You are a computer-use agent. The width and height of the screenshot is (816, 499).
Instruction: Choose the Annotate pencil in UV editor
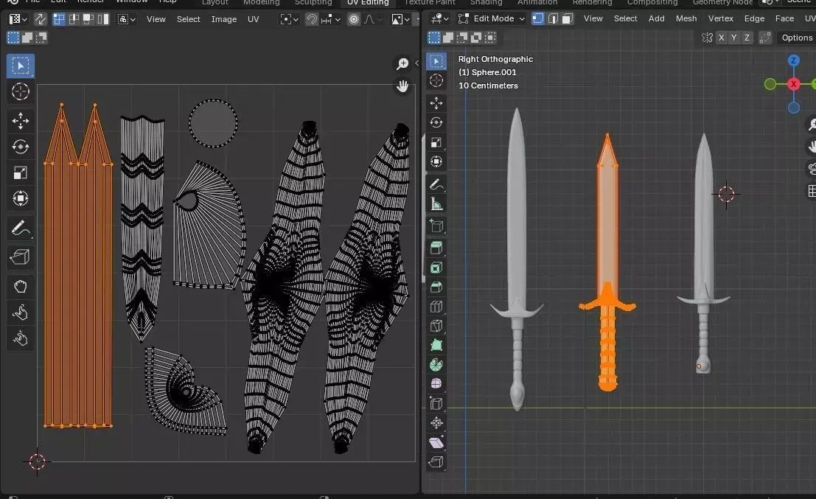pos(21,228)
